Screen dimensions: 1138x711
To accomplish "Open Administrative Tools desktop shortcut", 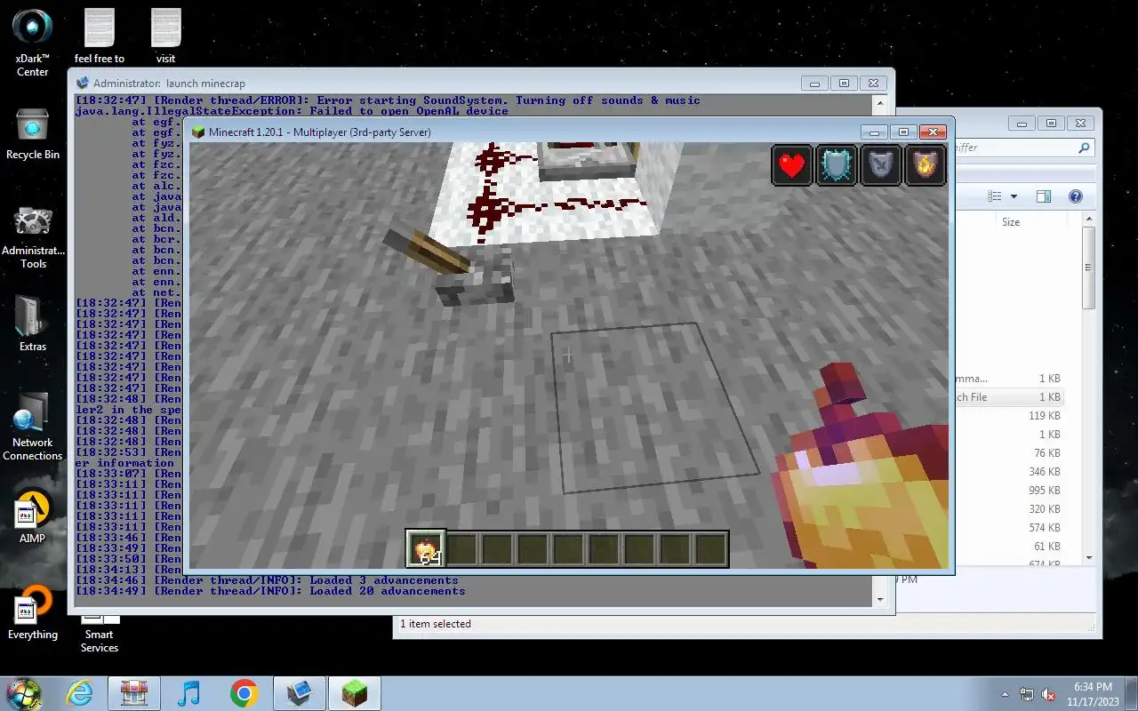I will (33, 237).
